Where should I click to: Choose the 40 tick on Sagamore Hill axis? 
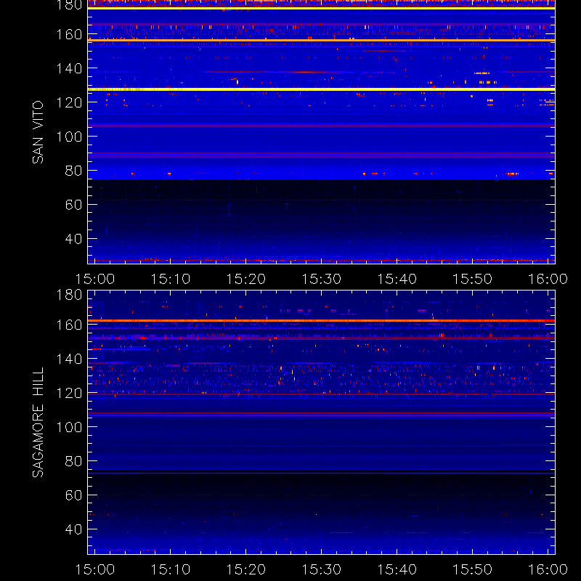pos(74,529)
